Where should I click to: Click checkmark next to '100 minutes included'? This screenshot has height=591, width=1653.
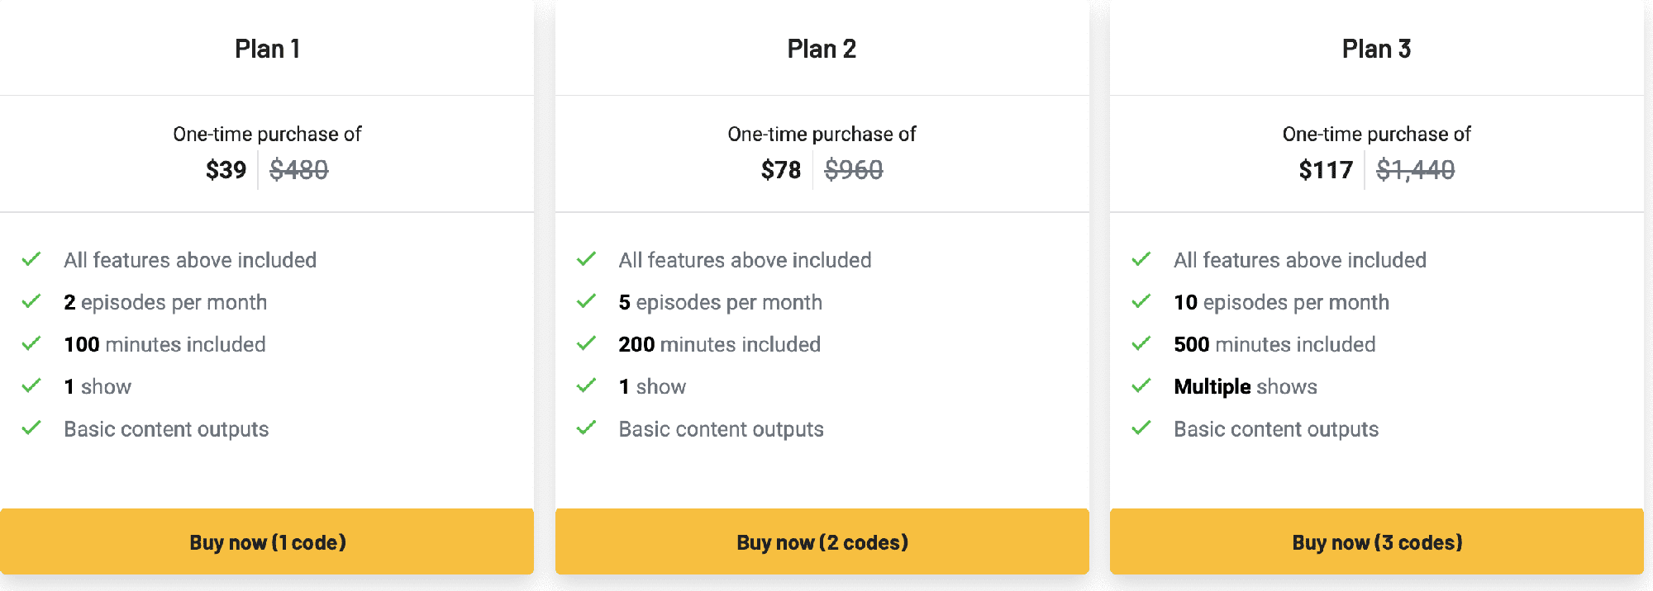tap(31, 343)
